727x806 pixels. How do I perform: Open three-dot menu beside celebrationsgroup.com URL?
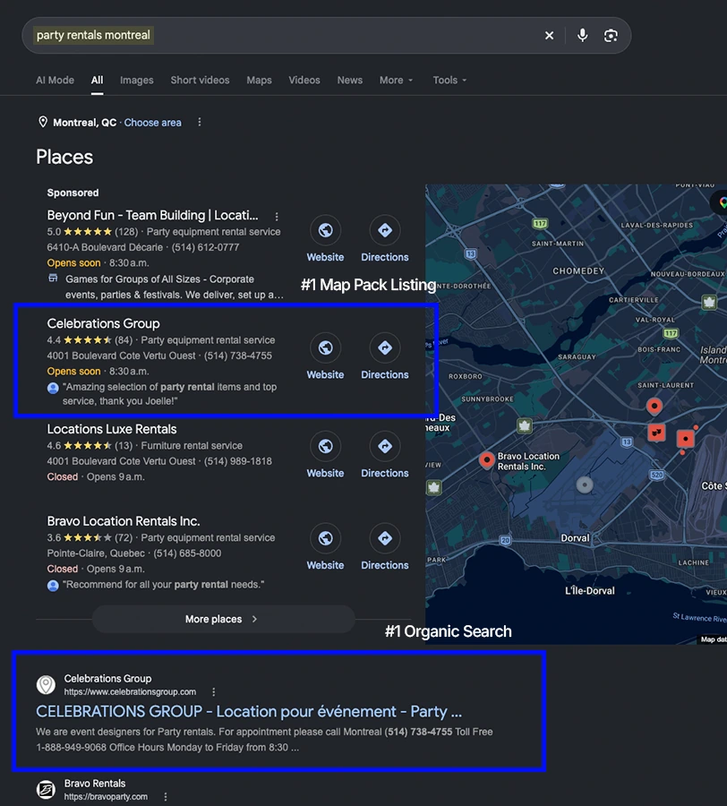coord(214,692)
